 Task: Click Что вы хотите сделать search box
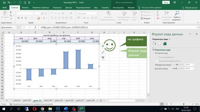pos(152,7)
